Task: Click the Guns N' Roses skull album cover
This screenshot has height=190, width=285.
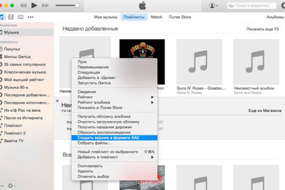Action: (142, 48)
